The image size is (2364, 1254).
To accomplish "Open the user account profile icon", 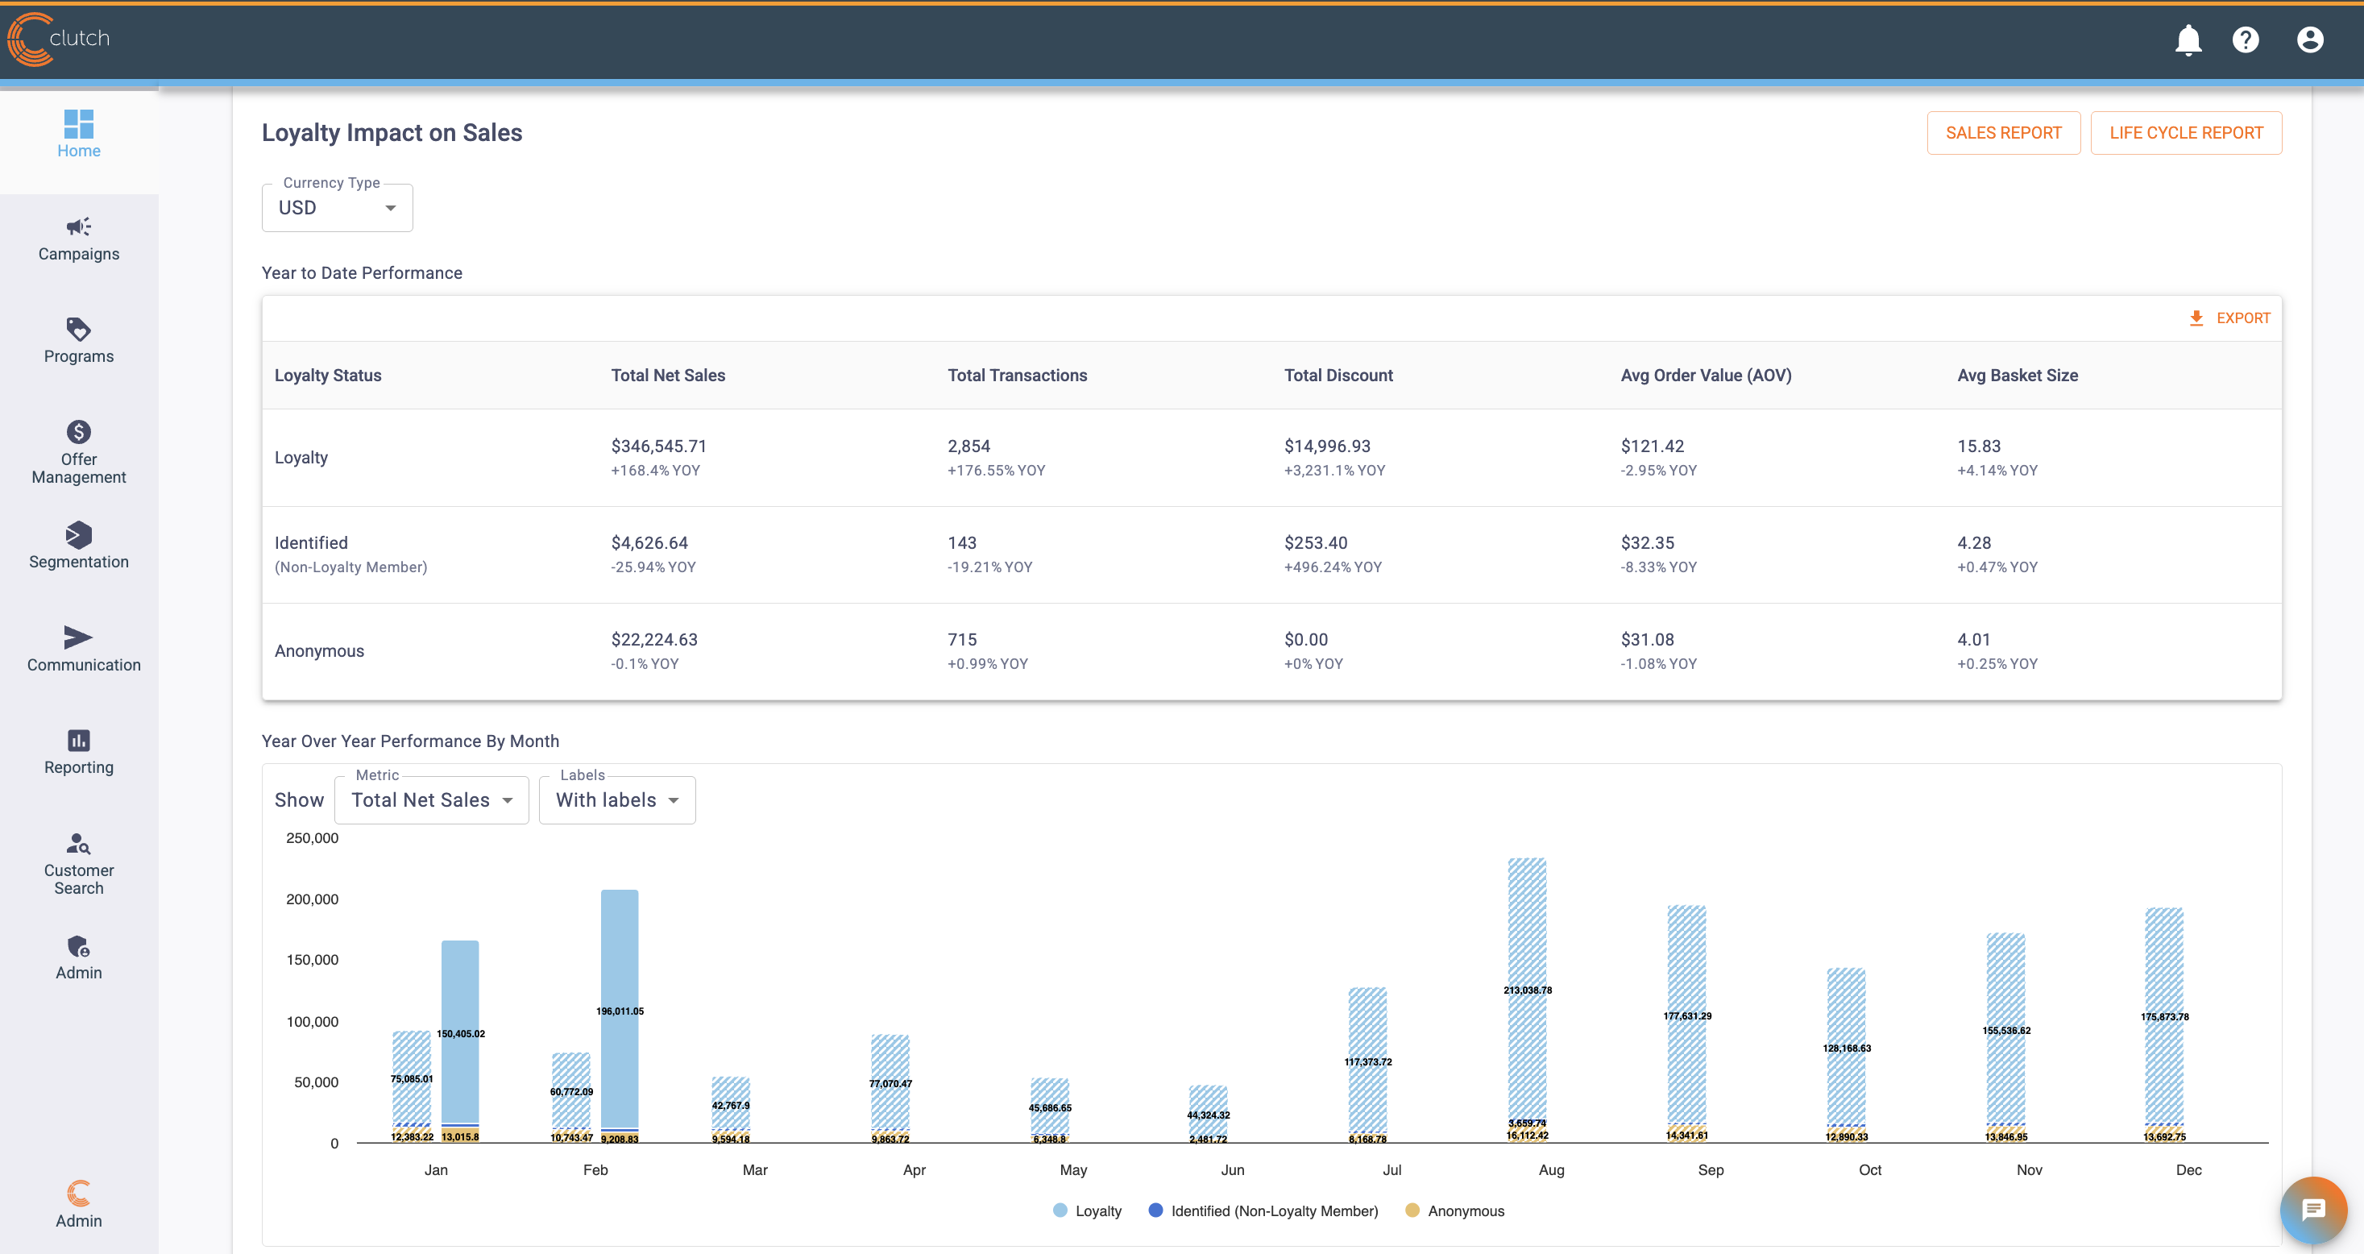I will [2309, 39].
